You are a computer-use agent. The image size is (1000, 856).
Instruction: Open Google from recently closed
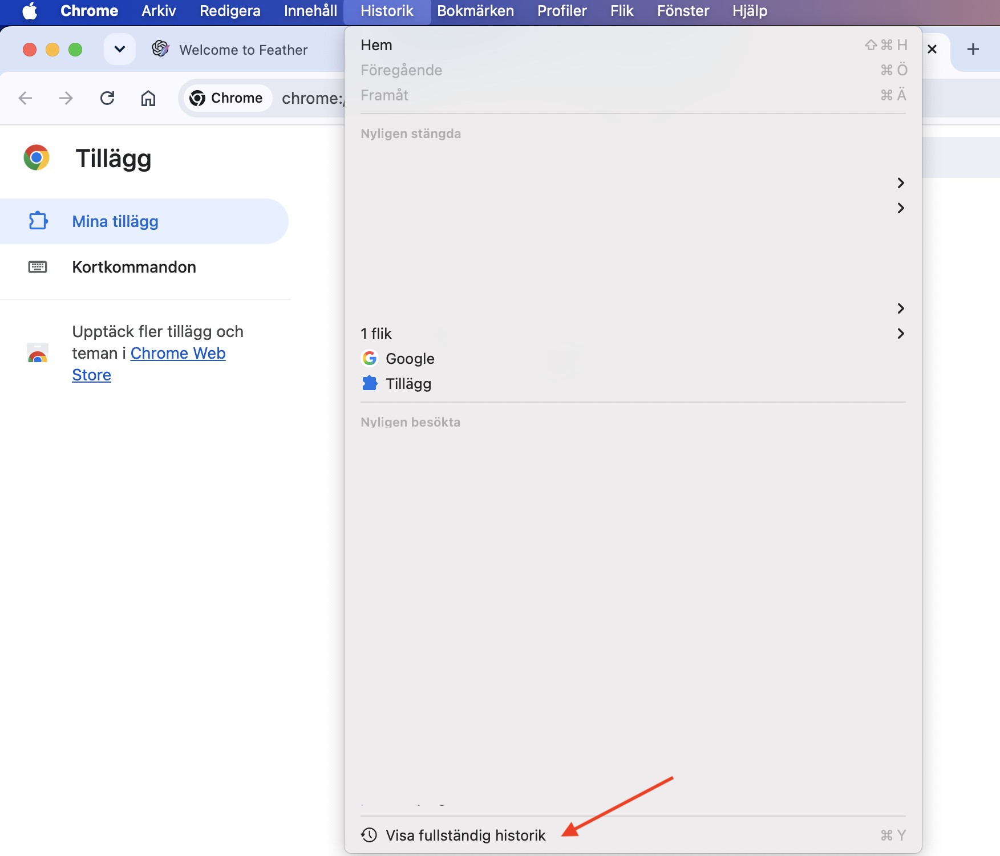633,359
